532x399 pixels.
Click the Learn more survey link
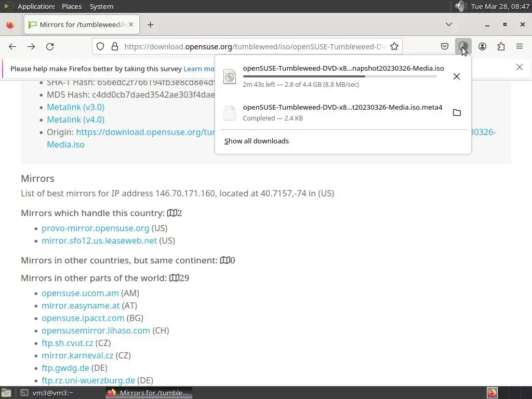pyautogui.click(x=199, y=69)
